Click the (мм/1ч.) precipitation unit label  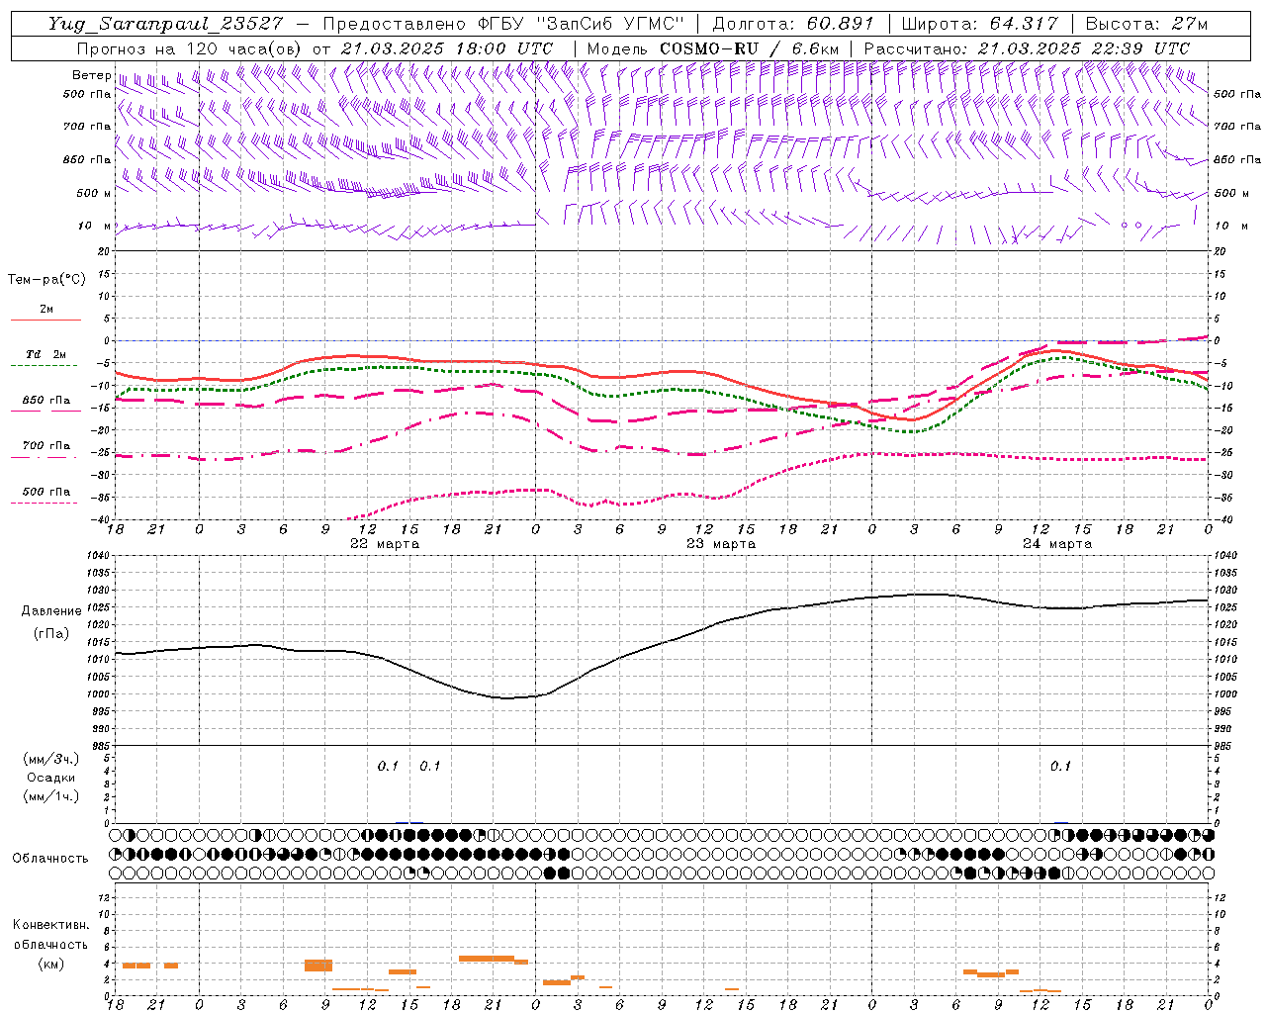[x=51, y=796]
